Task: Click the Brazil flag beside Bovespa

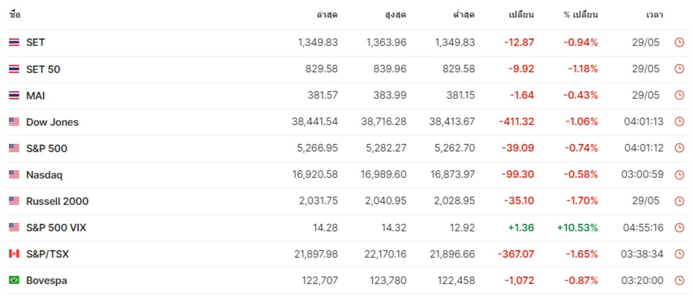Action: click(14, 280)
